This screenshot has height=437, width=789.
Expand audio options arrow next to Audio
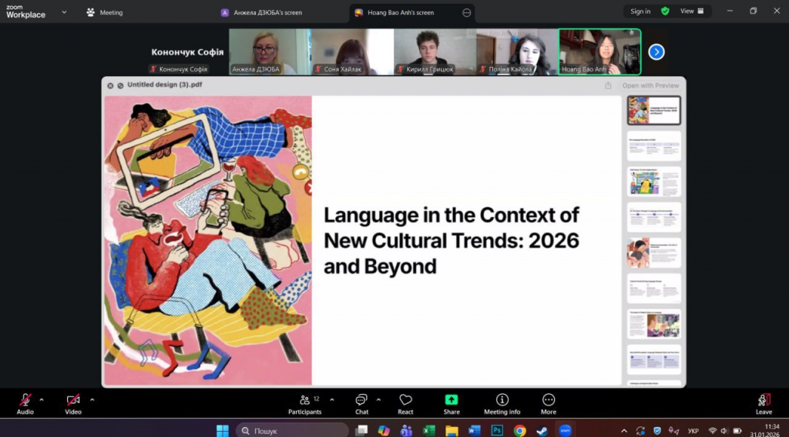click(x=42, y=399)
